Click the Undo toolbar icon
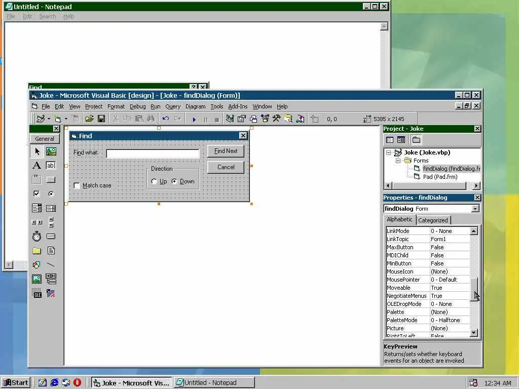519x389 pixels. [x=166, y=119]
